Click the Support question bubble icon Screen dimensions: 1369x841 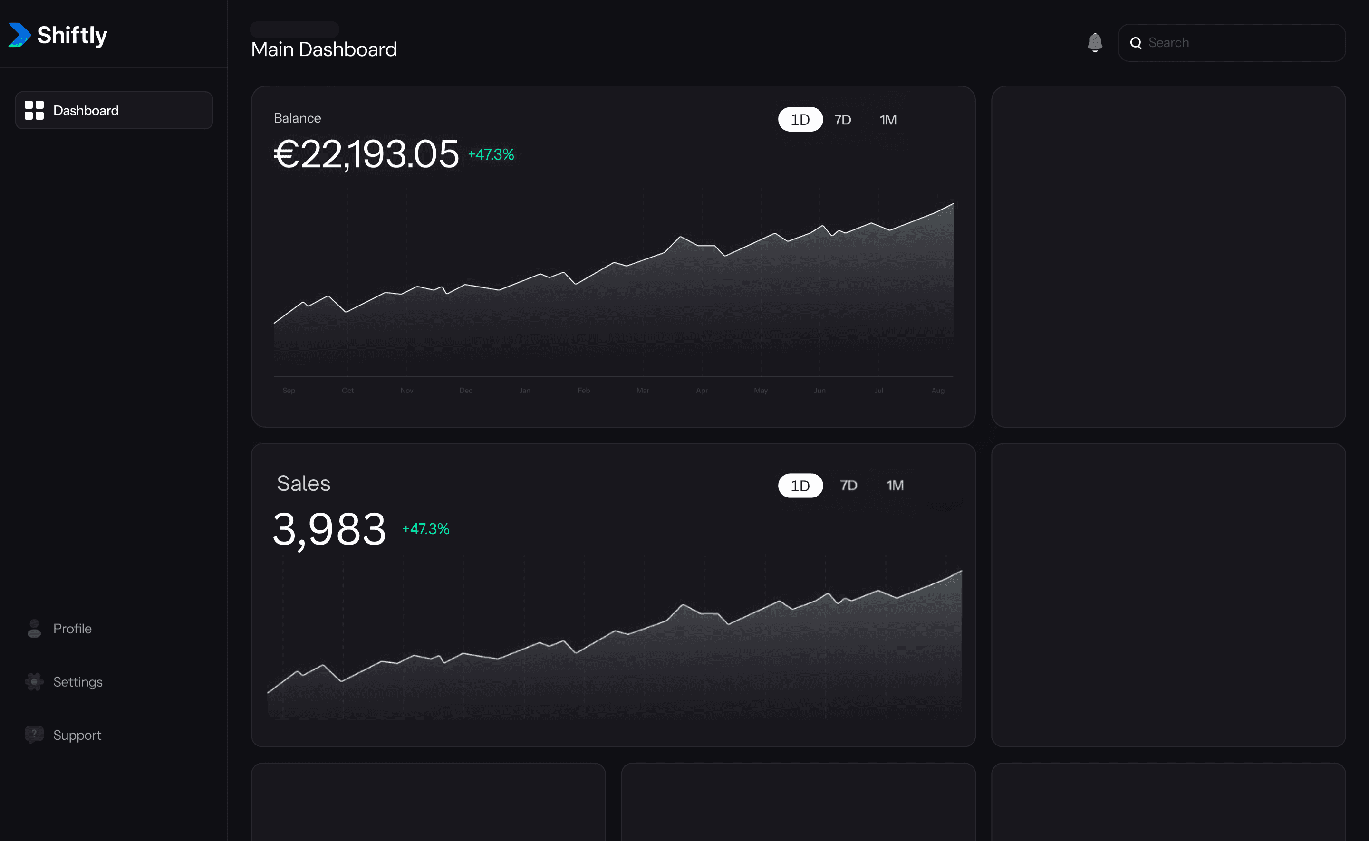34,734
